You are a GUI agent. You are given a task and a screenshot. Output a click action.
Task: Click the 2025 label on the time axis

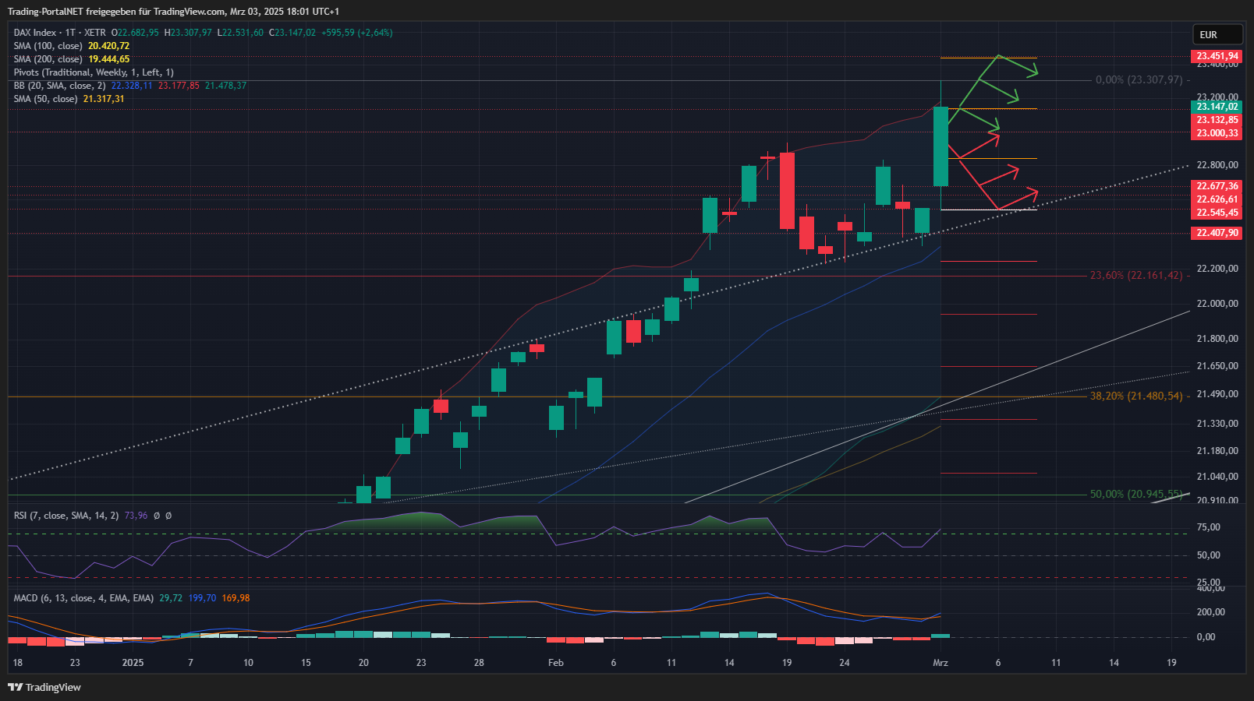(133, 663)
